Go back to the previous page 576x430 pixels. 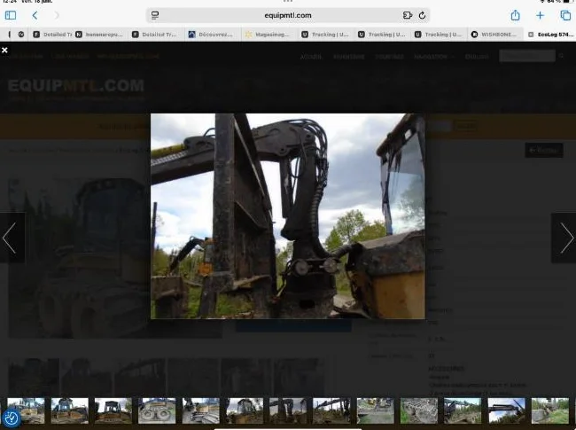[x=35, y=15]
